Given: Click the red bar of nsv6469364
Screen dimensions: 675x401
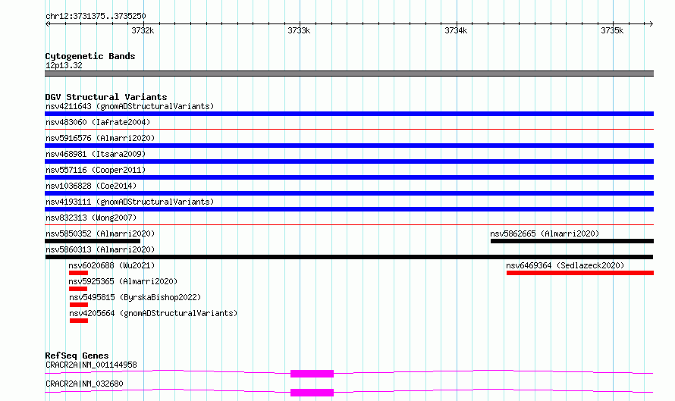Looking at the screenshot, I should tap(580, 273).
